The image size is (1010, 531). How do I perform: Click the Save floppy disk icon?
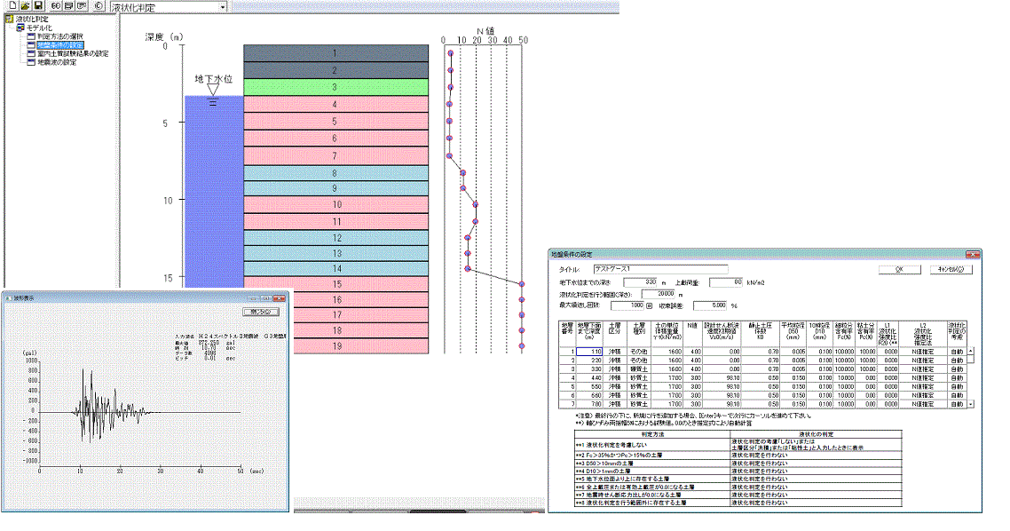pyautogui.click(x=38, y=6)
